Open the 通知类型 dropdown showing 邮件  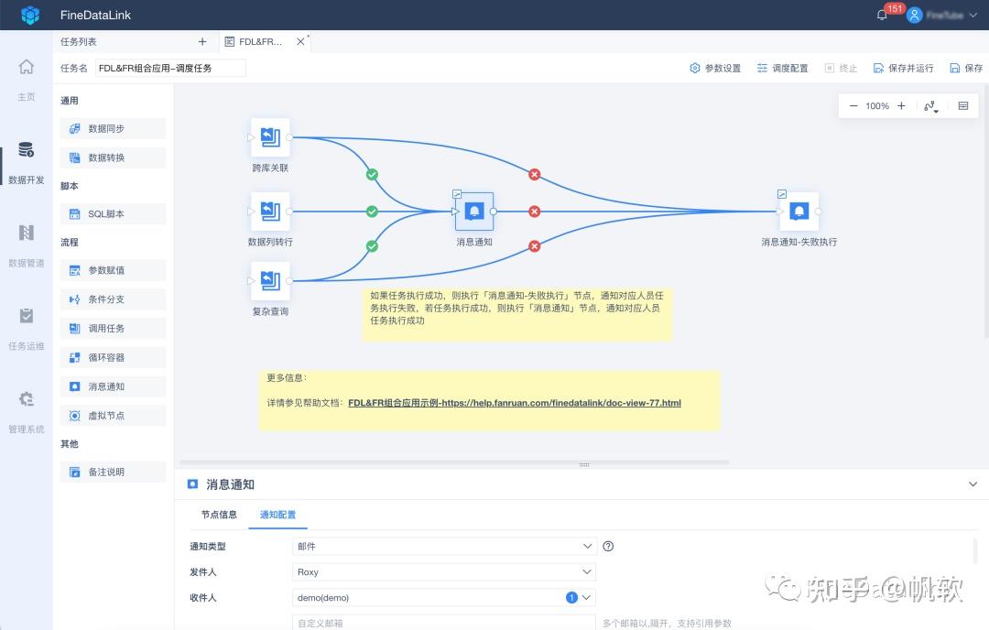tap(443, 546)
